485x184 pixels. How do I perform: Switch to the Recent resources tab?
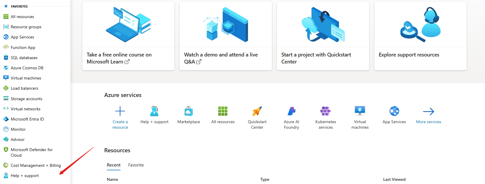[114, 165]
